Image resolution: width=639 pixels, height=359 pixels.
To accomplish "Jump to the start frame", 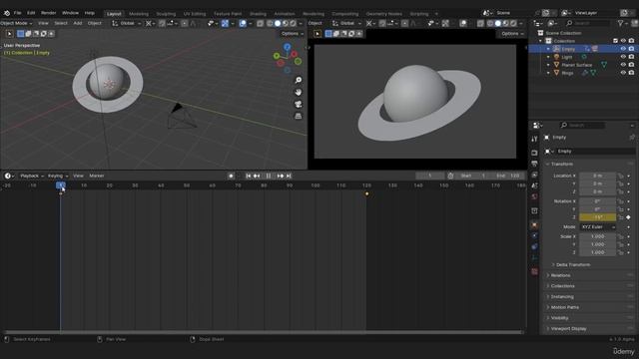I will [x=249, y=176].
